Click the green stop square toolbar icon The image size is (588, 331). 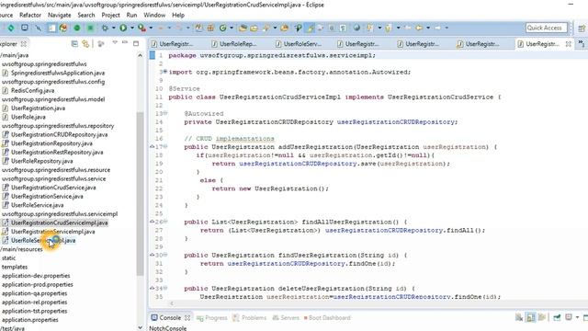90,28
